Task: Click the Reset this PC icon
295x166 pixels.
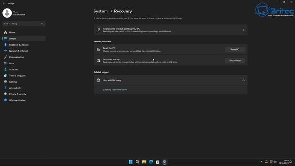Action: coord(98,49)
